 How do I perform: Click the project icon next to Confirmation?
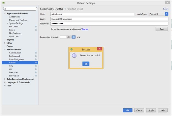36,53
